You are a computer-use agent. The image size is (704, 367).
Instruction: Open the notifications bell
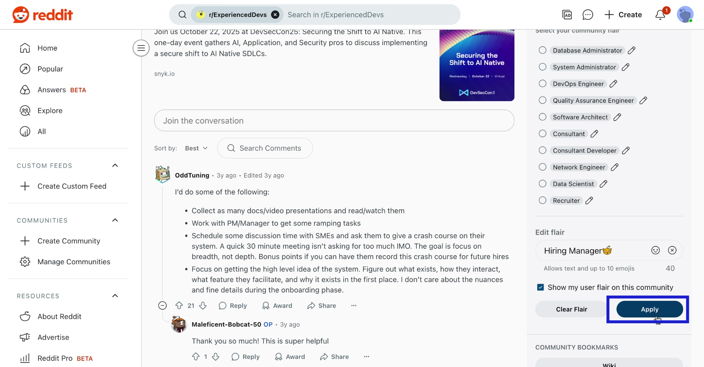click(661, 15)
